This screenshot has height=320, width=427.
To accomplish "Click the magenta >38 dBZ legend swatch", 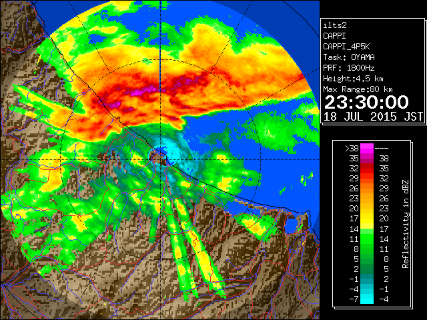I will click(367, 148).
